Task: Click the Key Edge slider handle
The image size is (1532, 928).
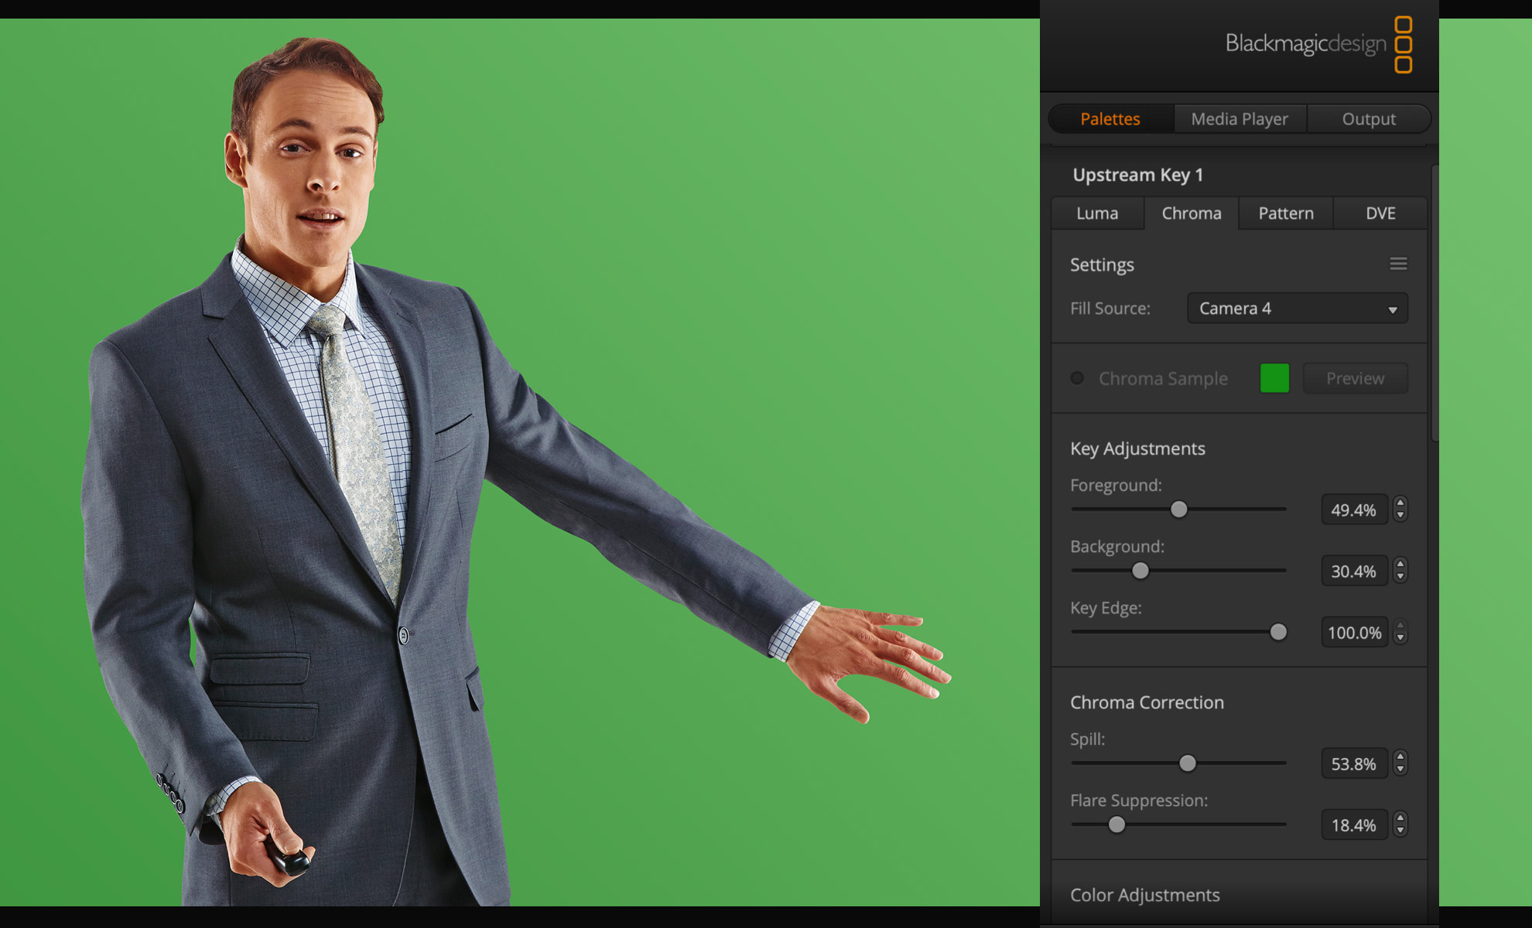Action: click(1278, 632)
